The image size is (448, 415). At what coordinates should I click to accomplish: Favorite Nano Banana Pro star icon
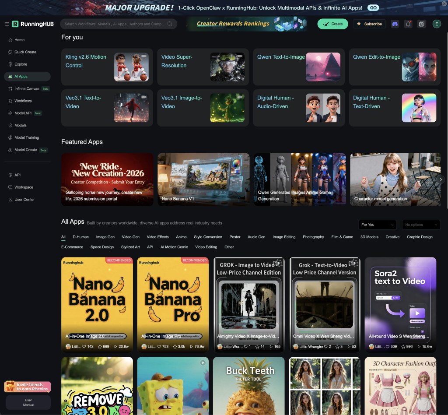click(175, 347)
